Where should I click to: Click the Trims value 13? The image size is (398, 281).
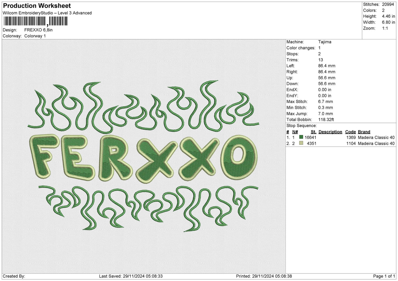click(x=320, y=60)
